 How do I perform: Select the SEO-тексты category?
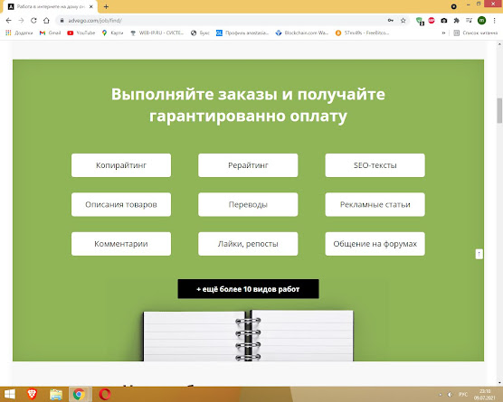(x=375, y=165)
